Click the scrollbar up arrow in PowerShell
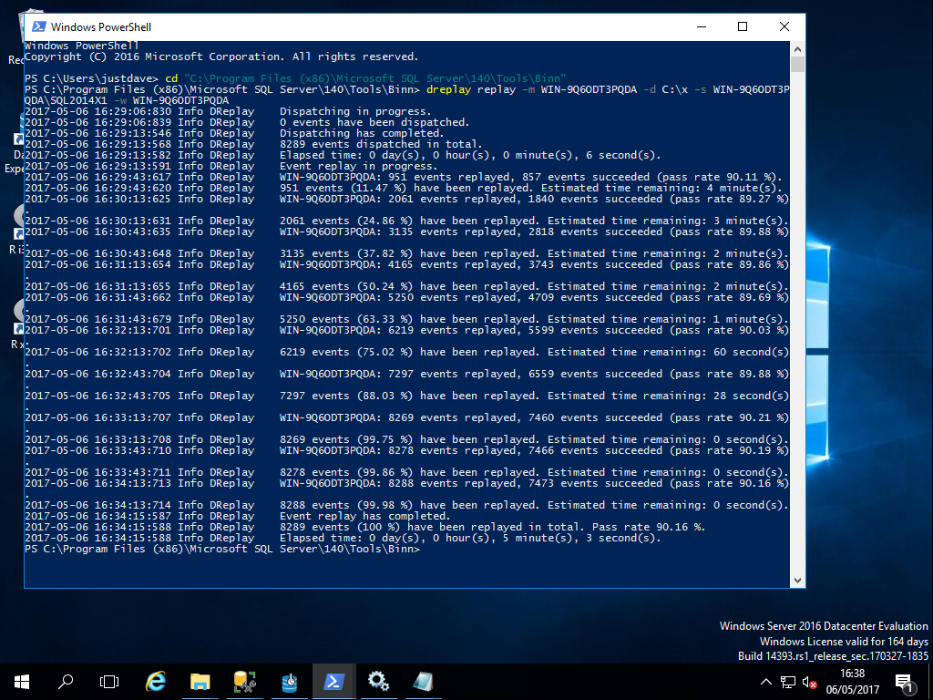This screenshot has width=933, height=700. click(x=797, y=50)
